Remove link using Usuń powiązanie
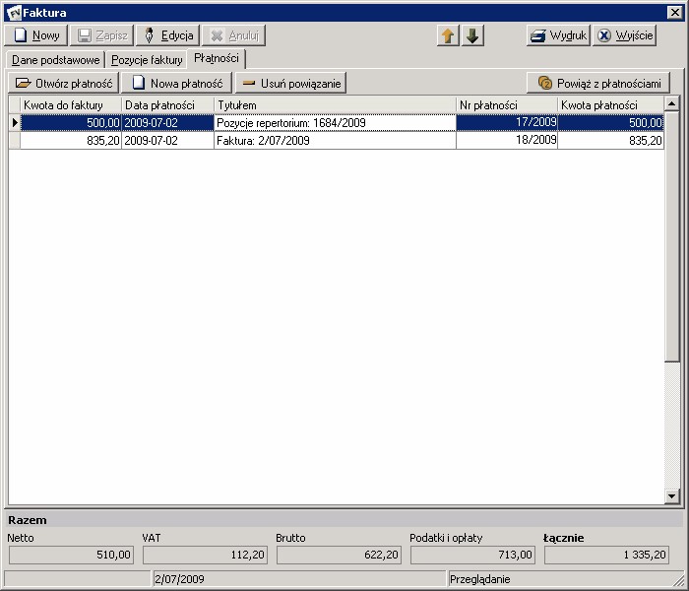The image size is (689, 591). [x=290, y=84]
